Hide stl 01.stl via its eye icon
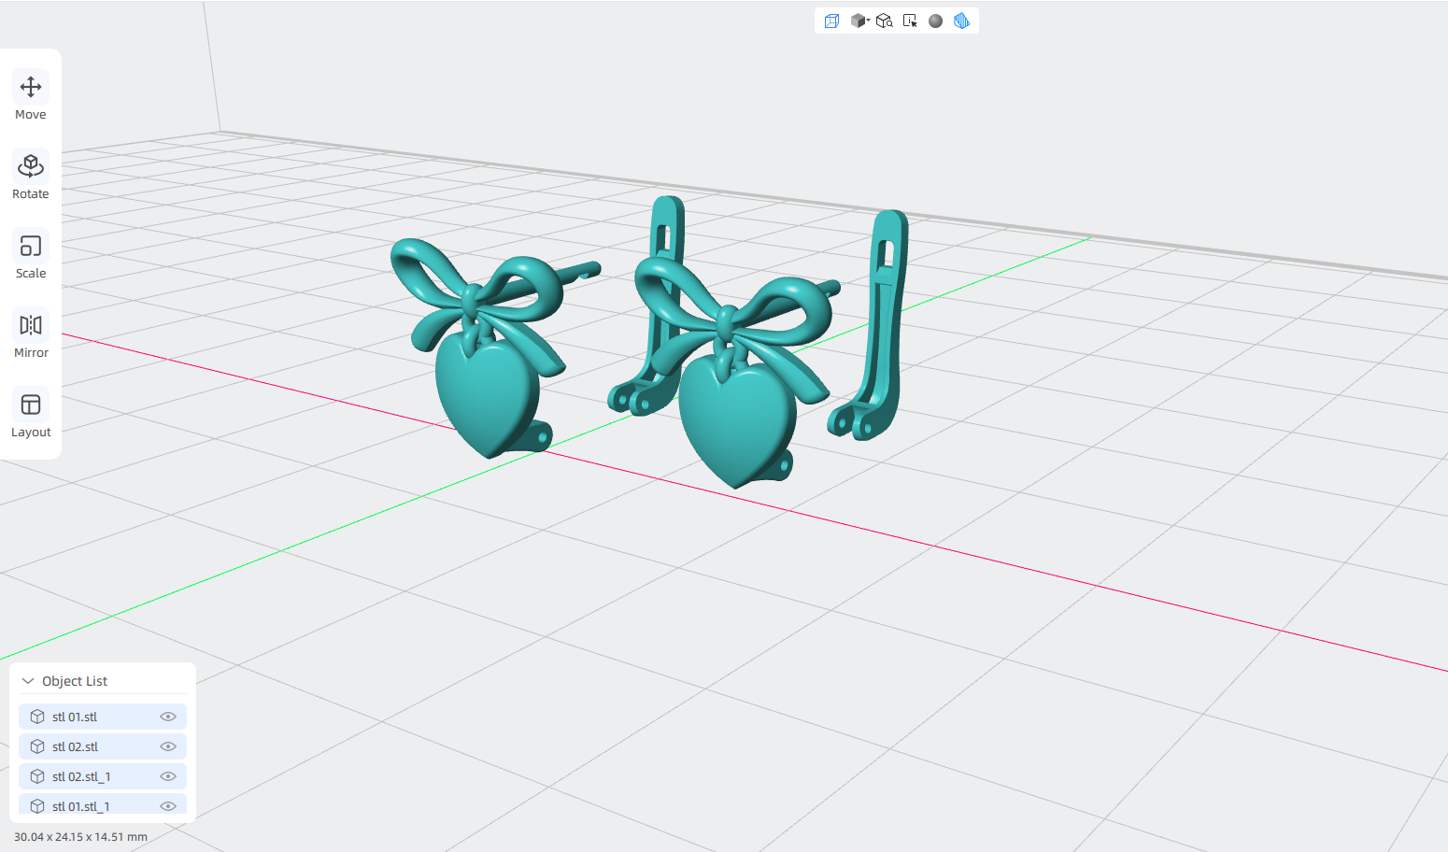Image resolution: width=1448 pixels, height=852 pixels. [x=168, y=717]
